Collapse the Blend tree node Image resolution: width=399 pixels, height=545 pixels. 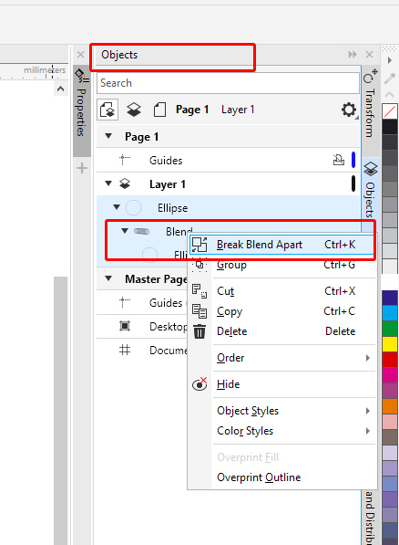click(x=125, y=230)
